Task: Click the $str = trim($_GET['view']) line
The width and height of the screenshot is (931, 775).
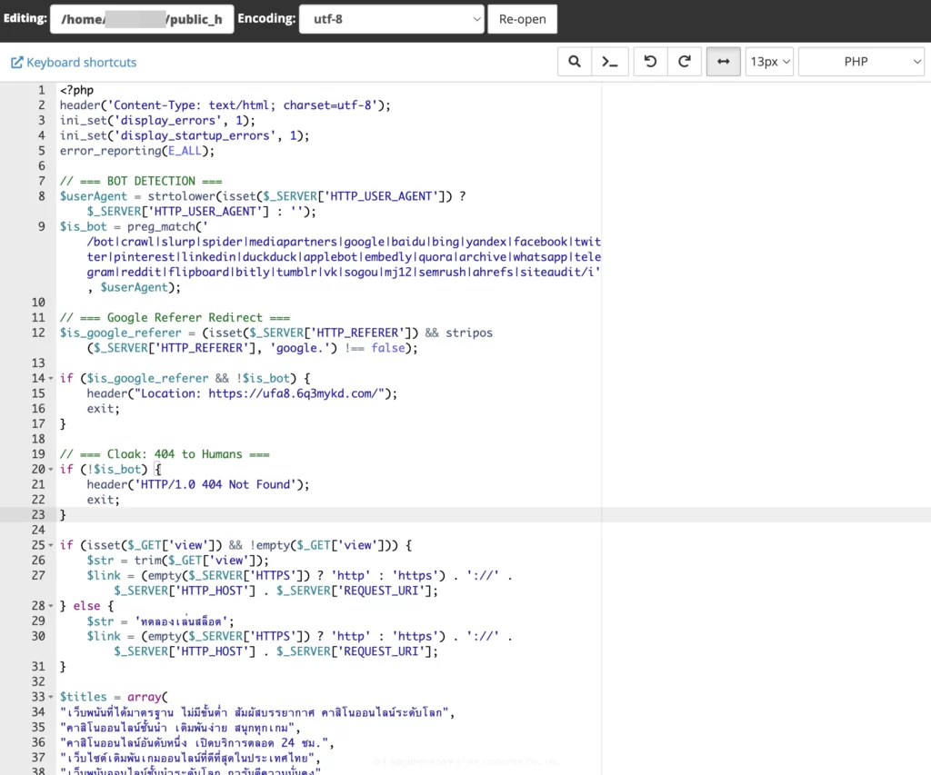Action: [177, 561]
